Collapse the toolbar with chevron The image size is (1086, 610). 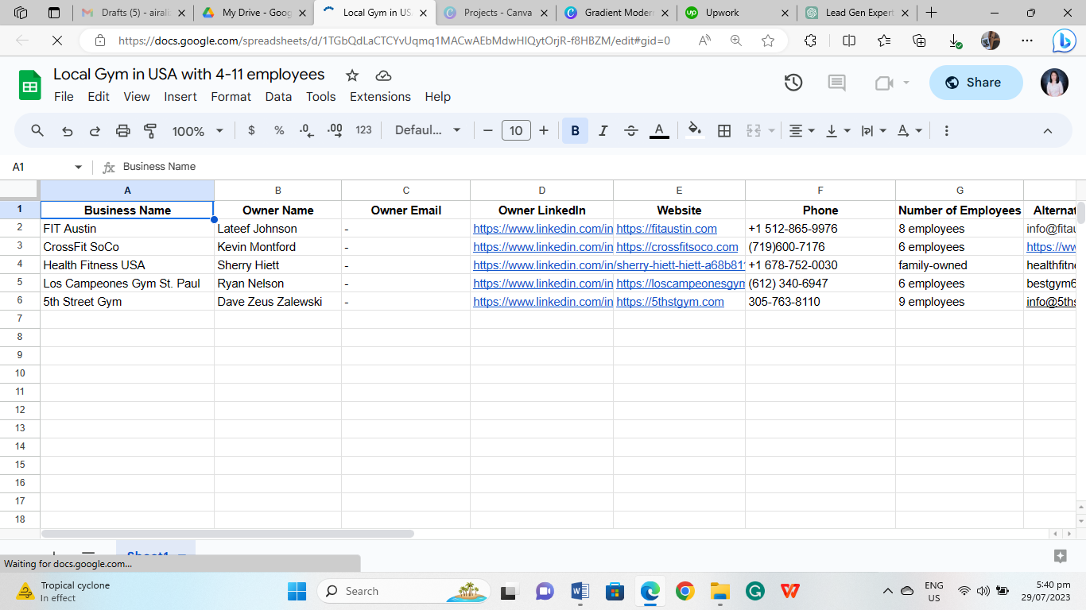(x=1047, y=131)
